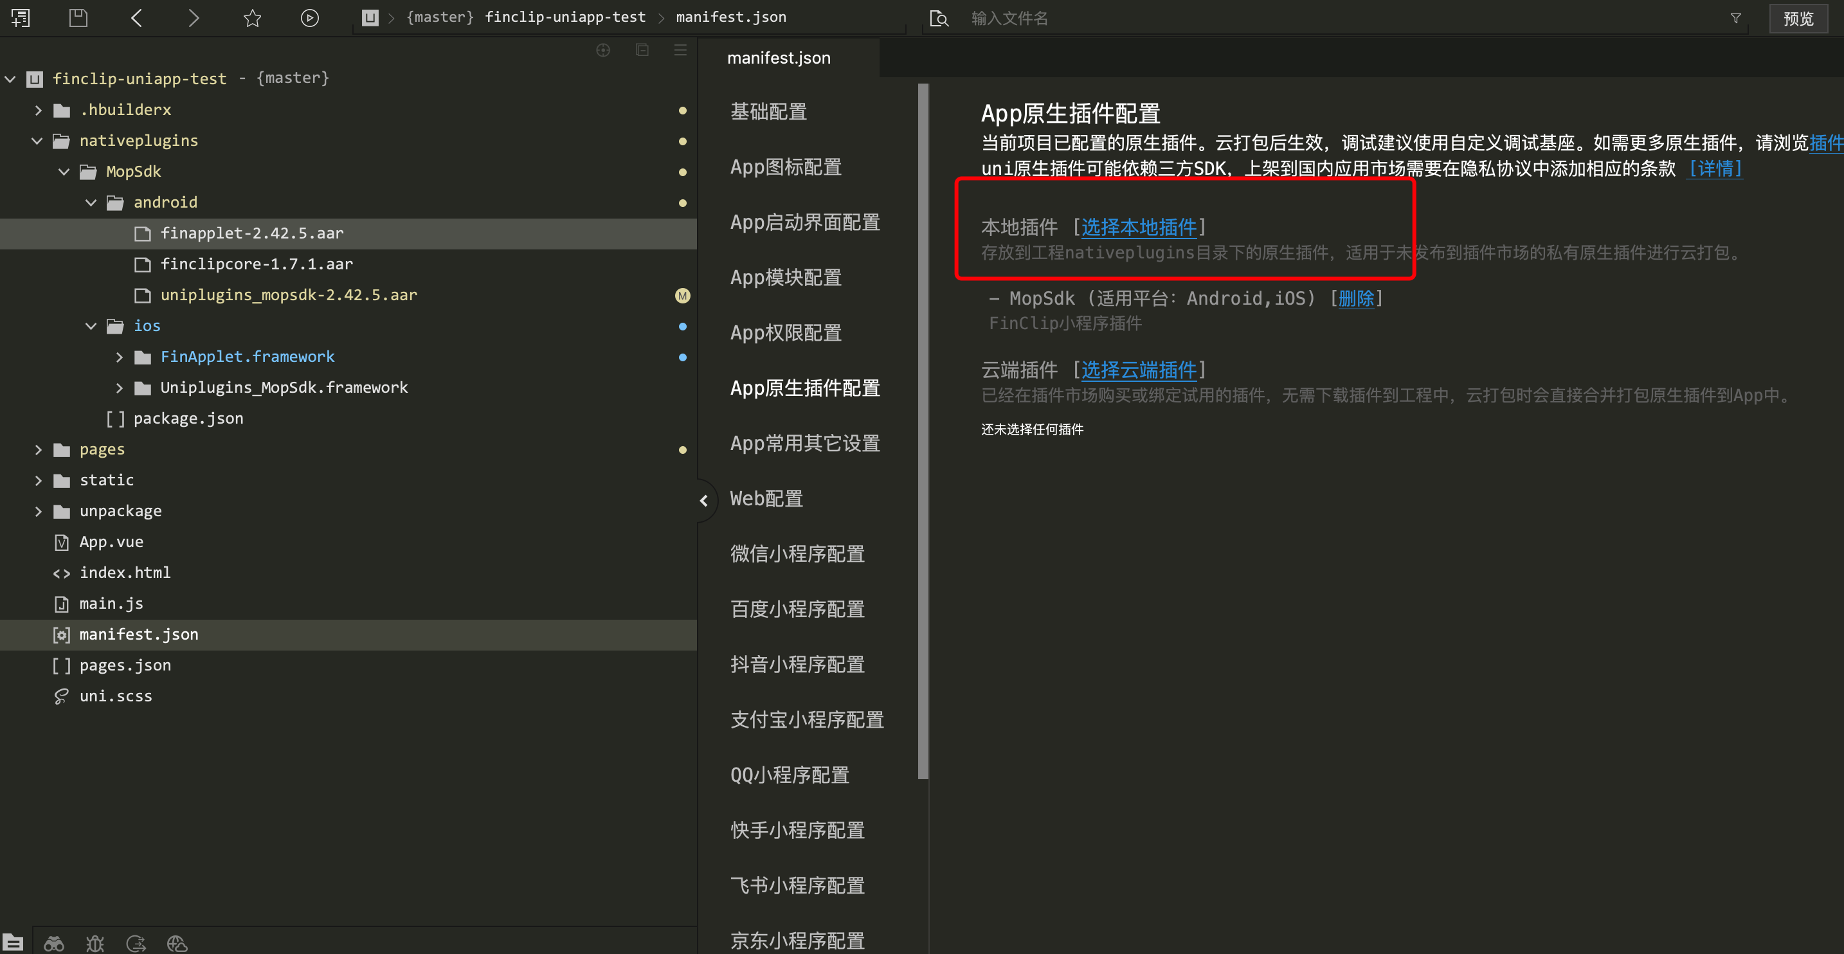
Task: Open the 微信小程序配置 section
Action: click(x=797, y=554)
